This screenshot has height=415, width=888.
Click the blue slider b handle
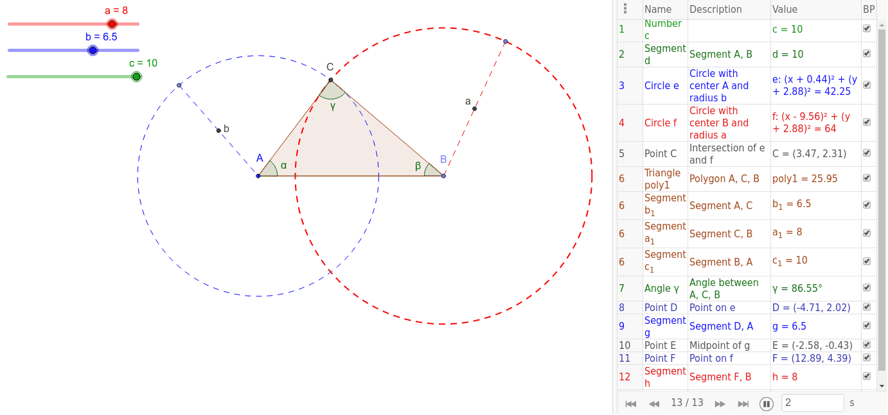point(93,50)
